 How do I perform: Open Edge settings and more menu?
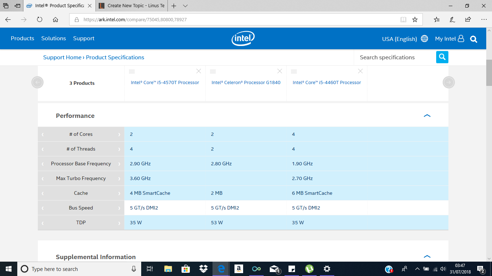(x=484, y=20)
